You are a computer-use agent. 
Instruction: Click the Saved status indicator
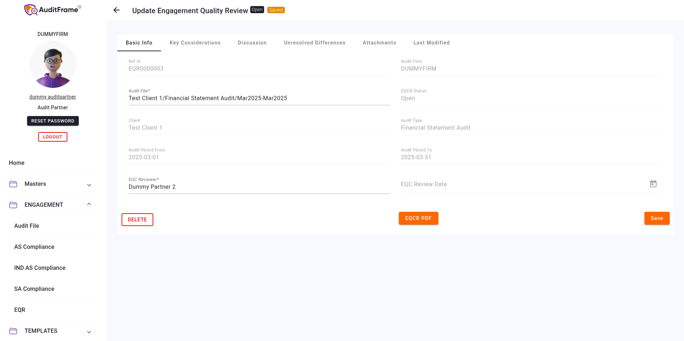pyautogui.click(x=276, y=10)
